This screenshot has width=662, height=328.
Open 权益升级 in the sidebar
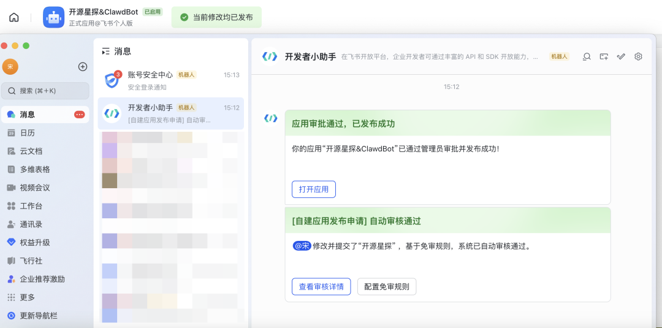pyautogui.click(x=45, y=242)
